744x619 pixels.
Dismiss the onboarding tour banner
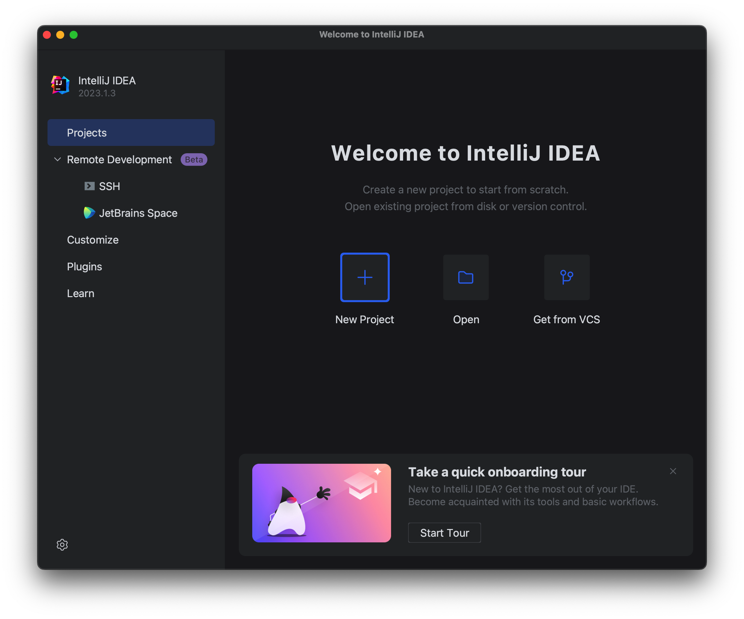[673, 471]
